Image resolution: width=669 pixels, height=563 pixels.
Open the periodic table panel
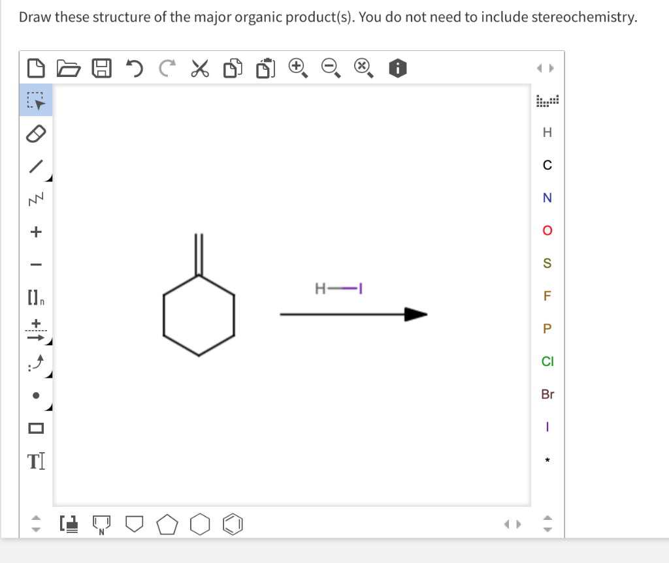point(547,99)
